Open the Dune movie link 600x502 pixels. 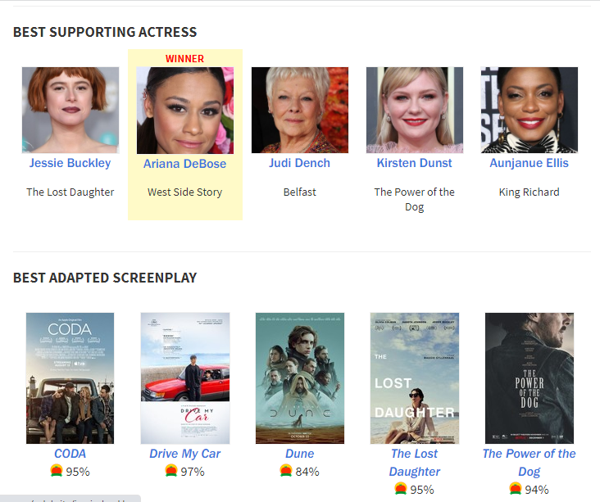(x=300, y=454)
